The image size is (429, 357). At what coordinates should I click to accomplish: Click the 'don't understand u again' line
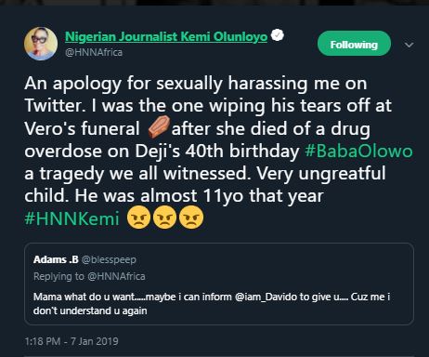coord(90,311)
